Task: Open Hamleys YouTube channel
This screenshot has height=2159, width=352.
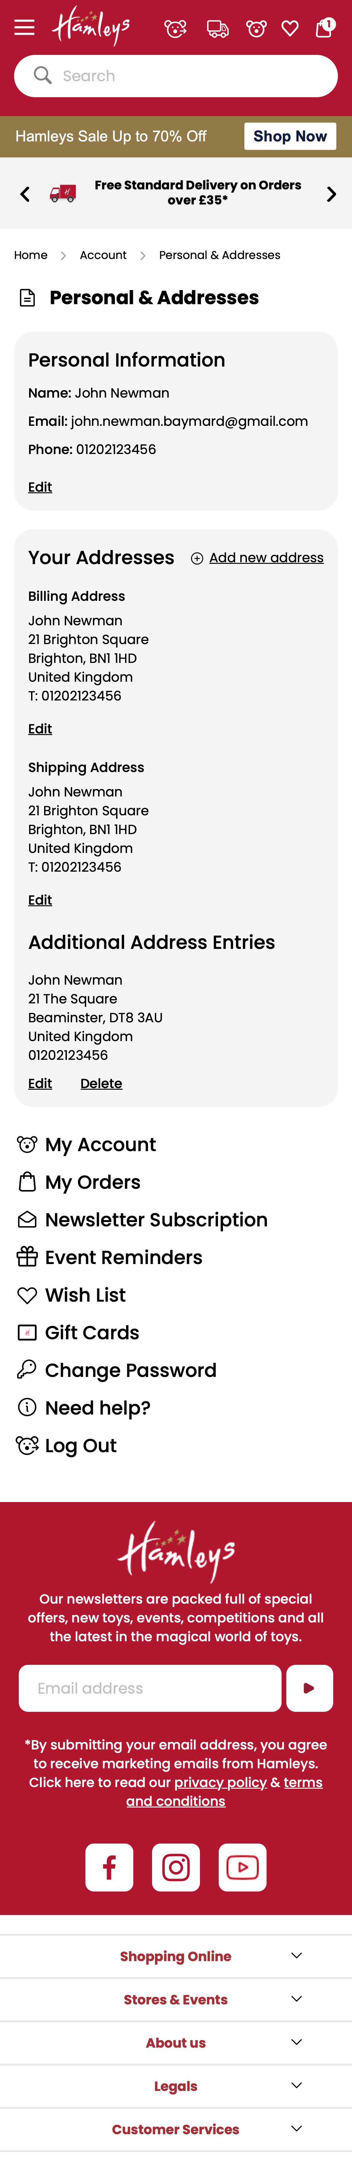Action: coord(242,1867)
